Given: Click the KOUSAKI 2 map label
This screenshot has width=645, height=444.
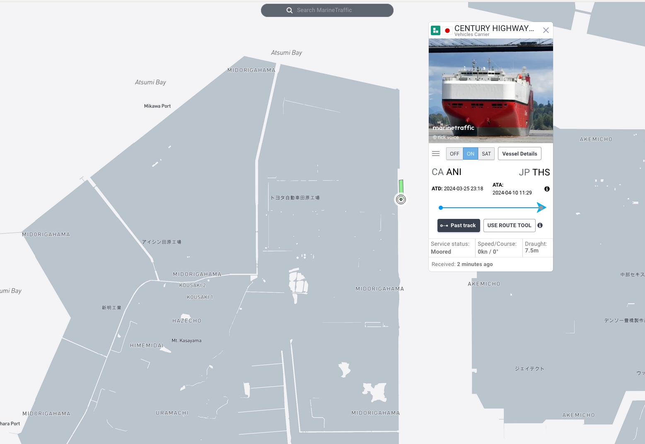Looking at the screenshot, I should point(193,285).
